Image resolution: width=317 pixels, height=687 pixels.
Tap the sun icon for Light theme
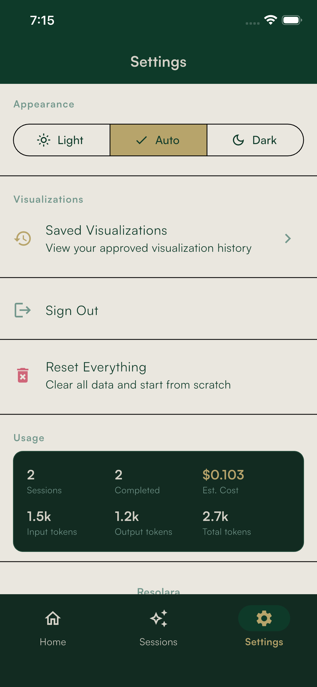pos(44,140)
